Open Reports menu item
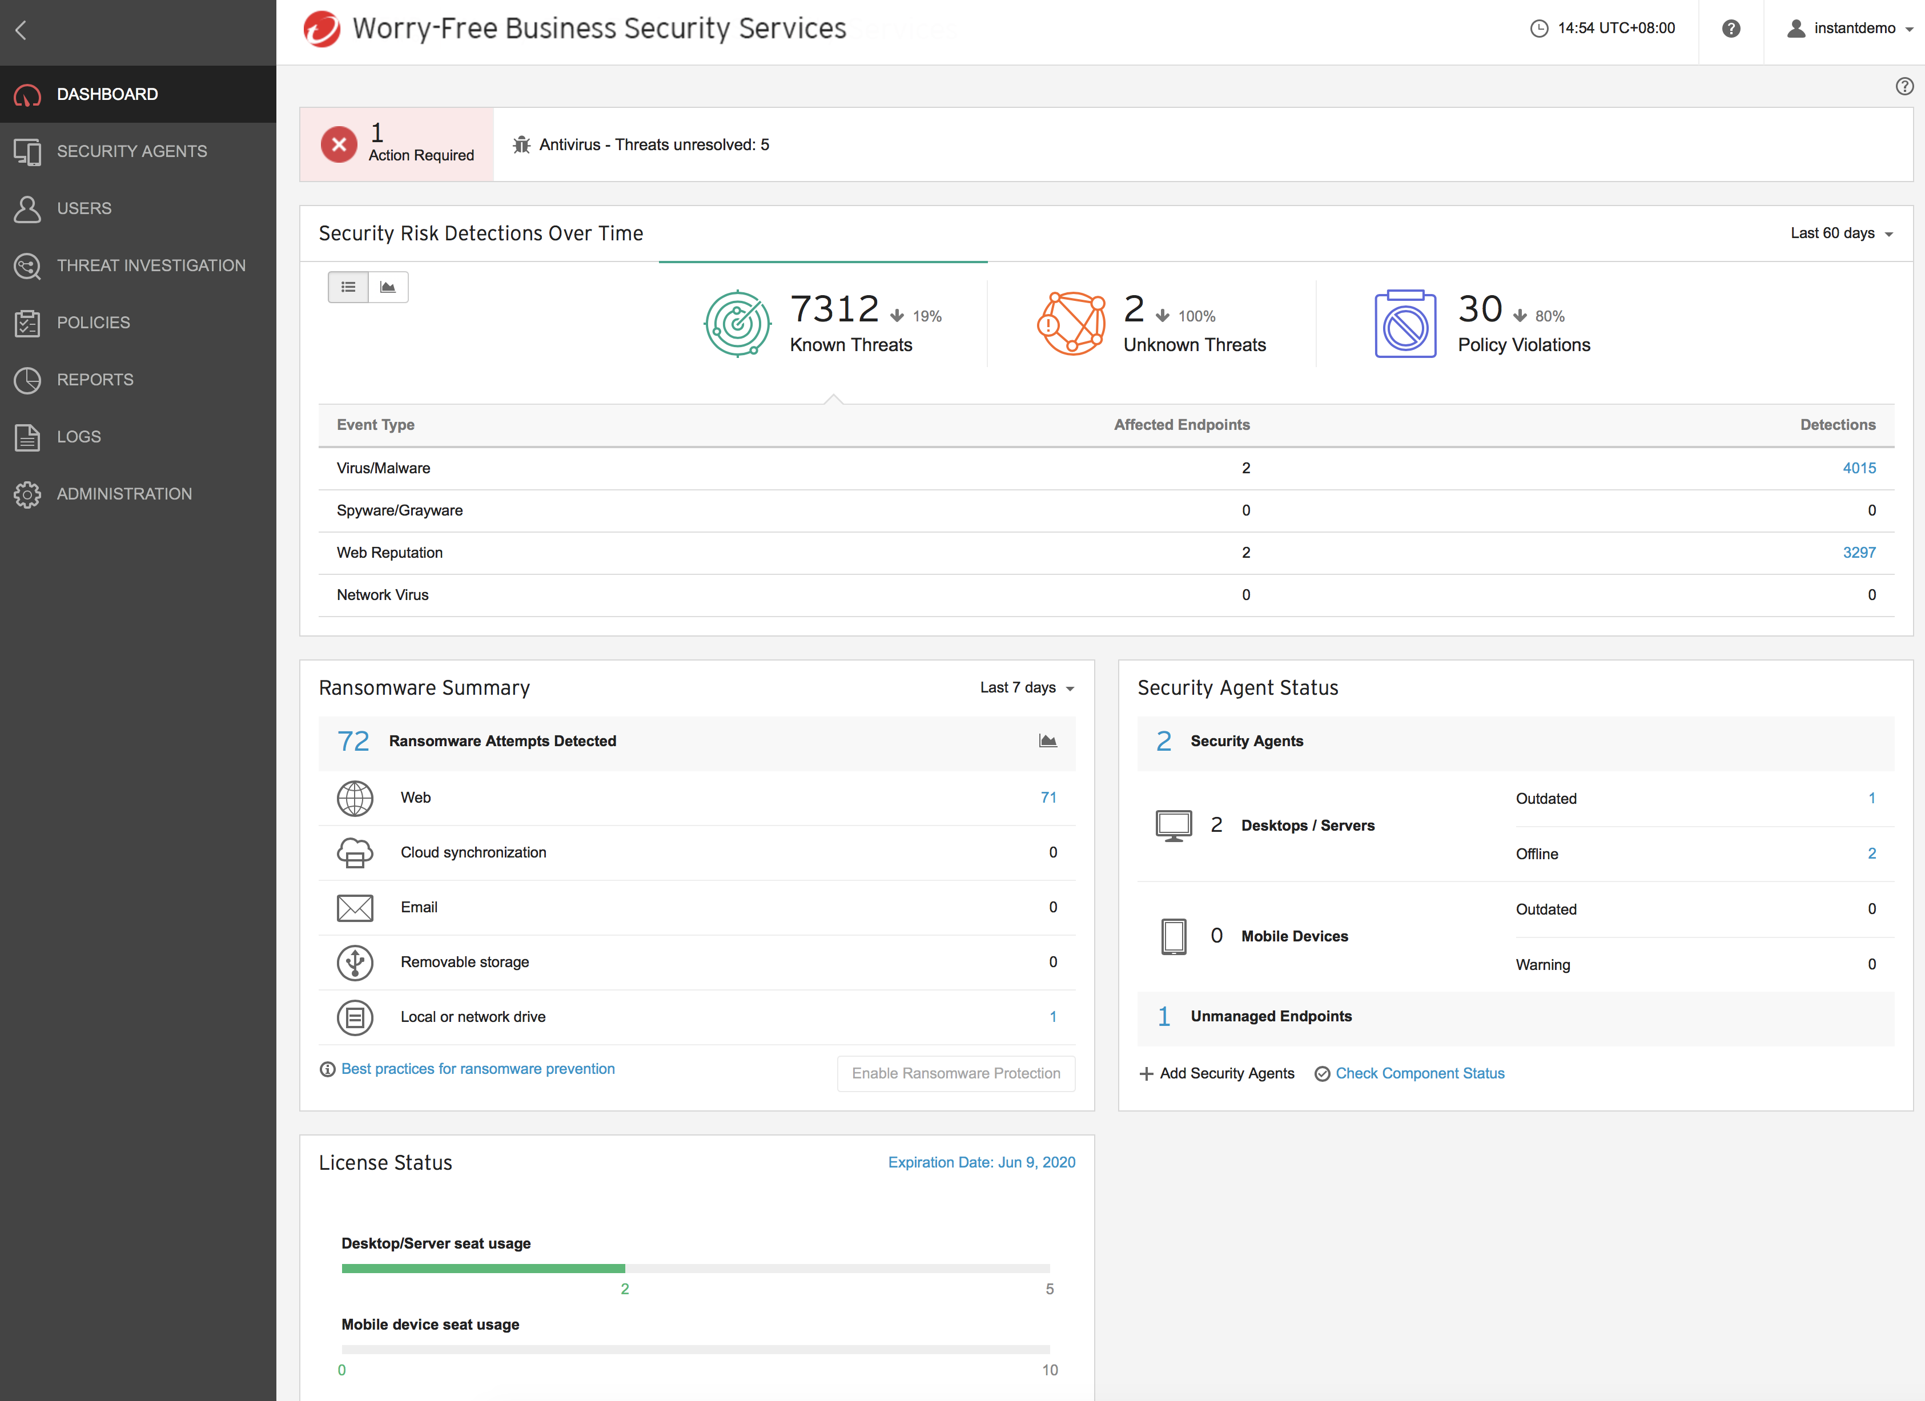The height and width of the screenshot is (1401, 1925). 138,380
